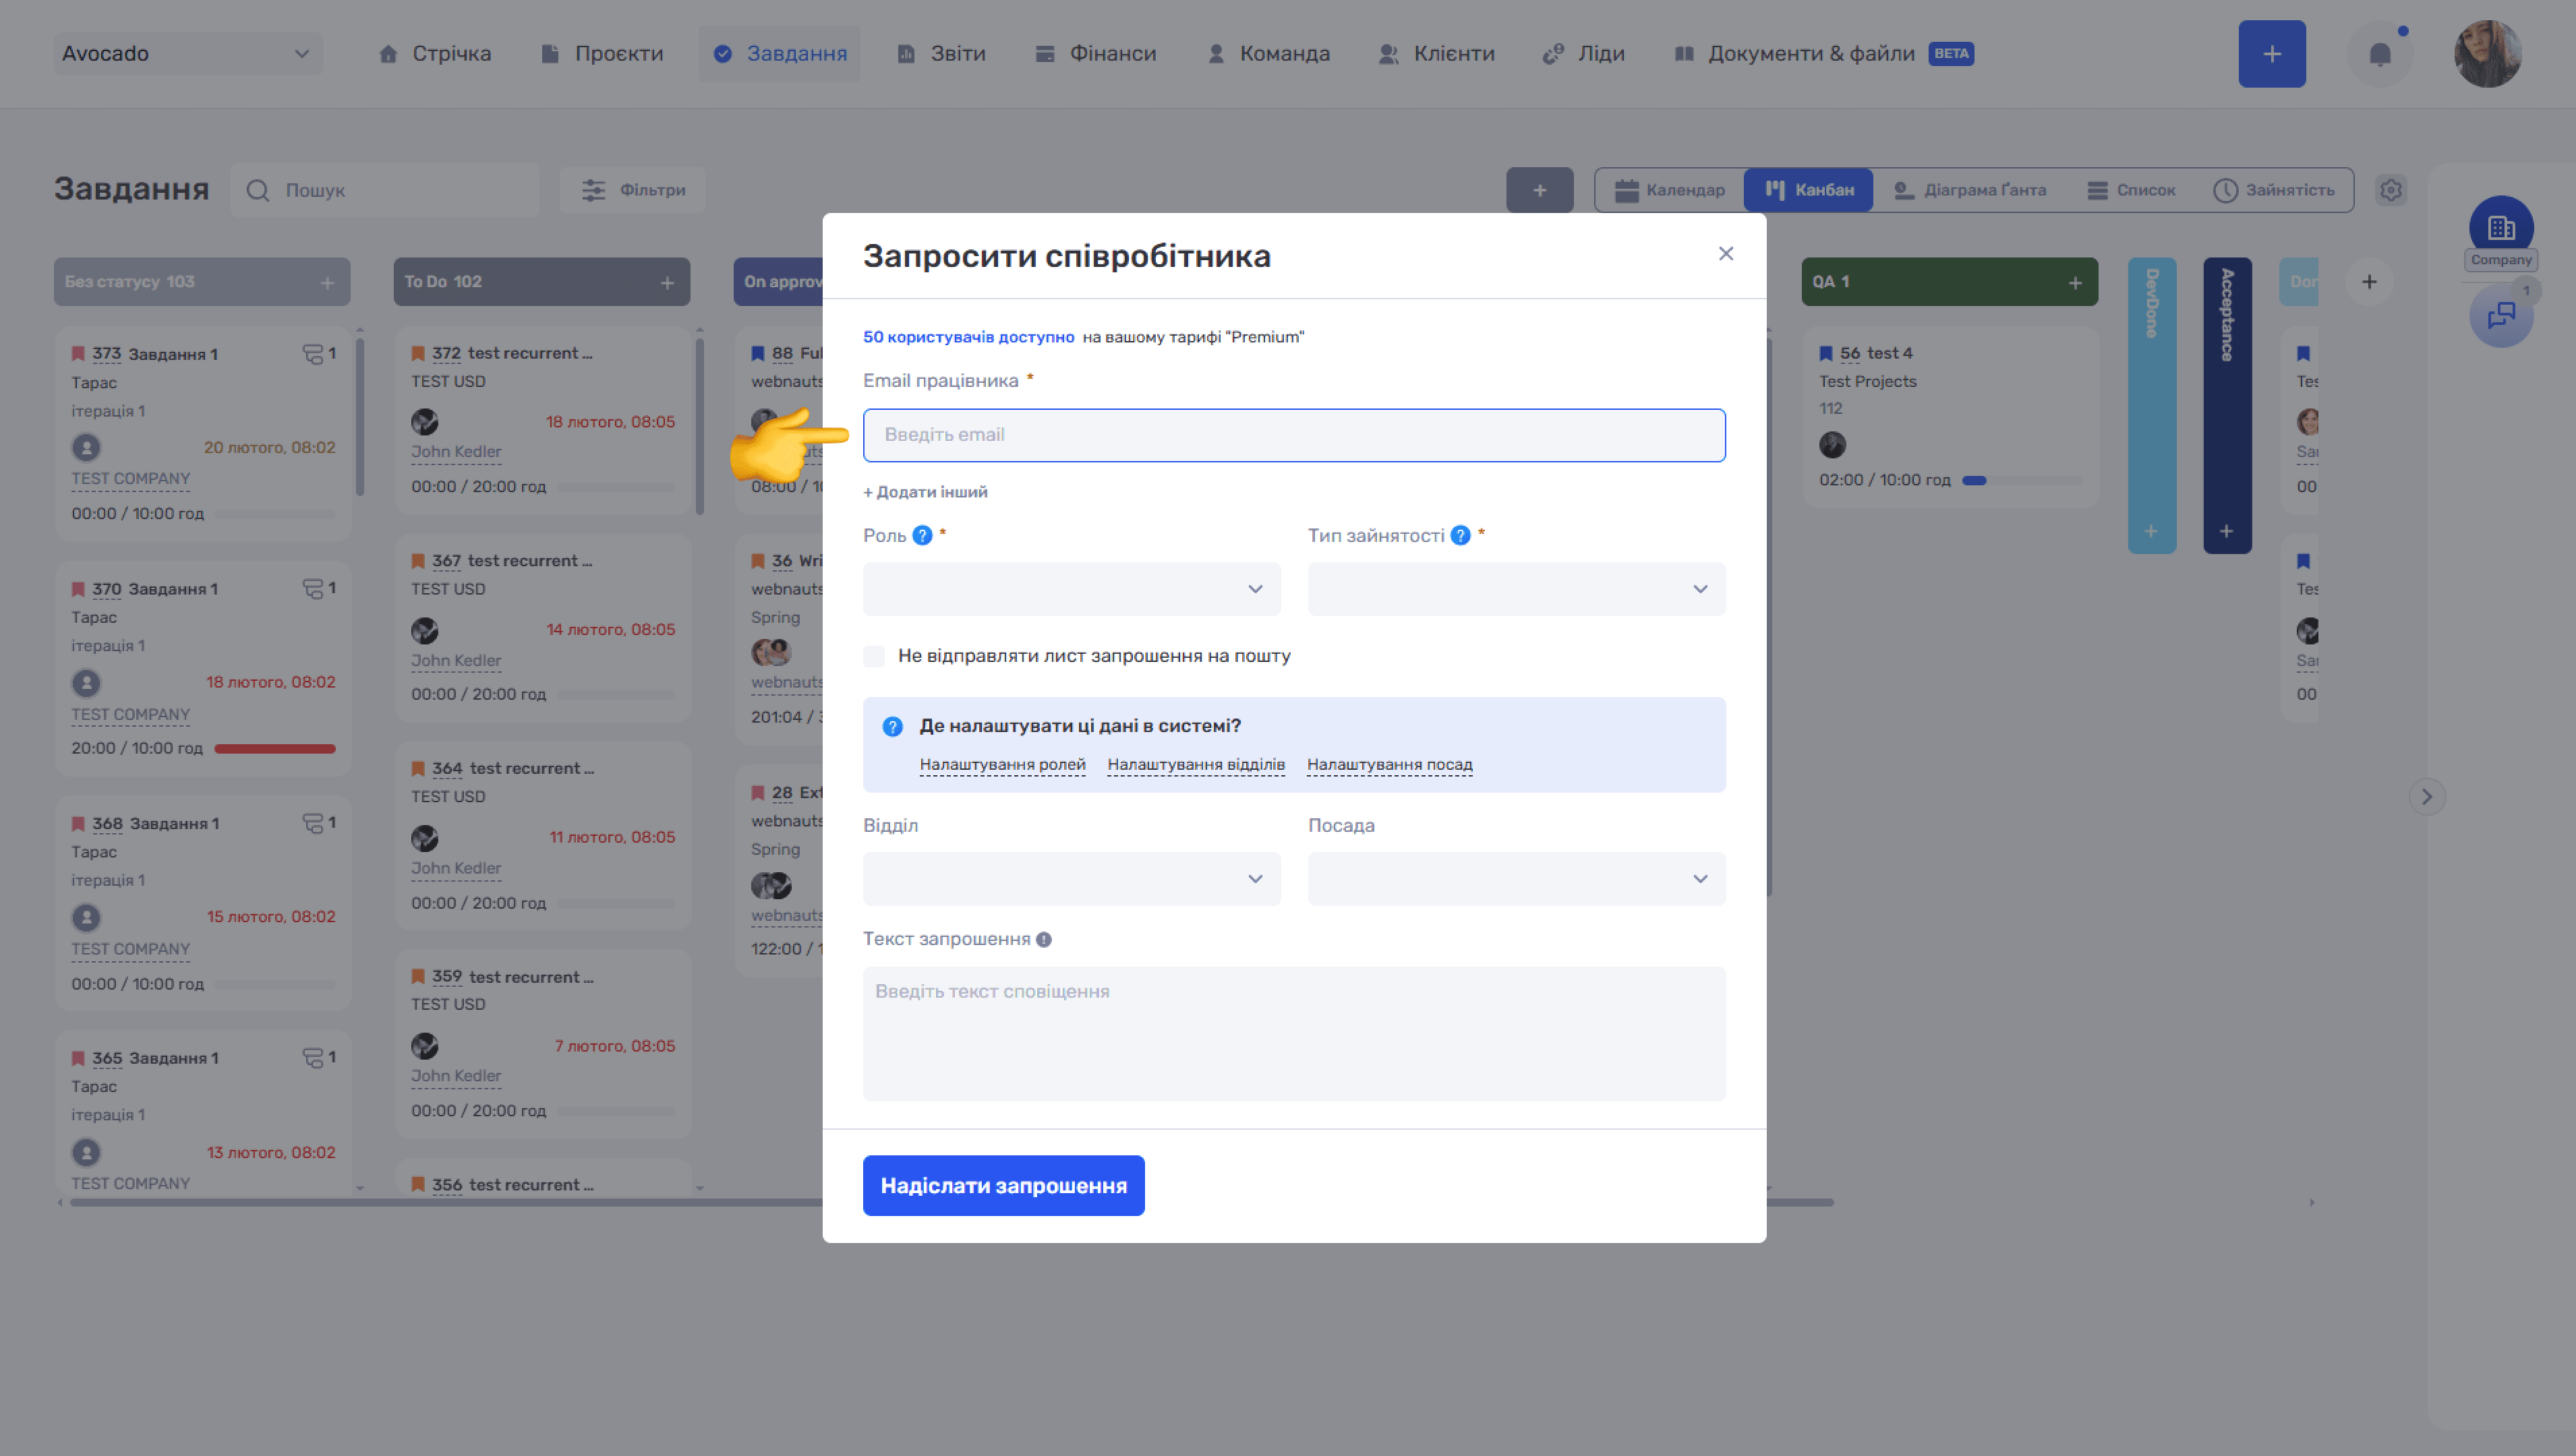Viewport: 2576px width, 1456px height.
Task: Expand the Роль dropdown
Action: pos(1072,589)
